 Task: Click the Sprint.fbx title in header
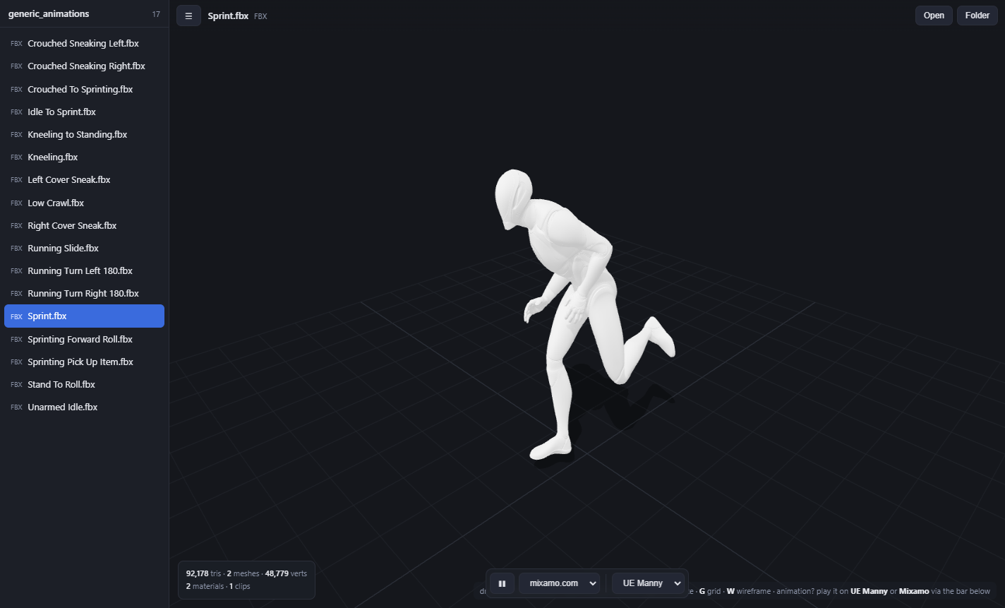coord(228,16)
